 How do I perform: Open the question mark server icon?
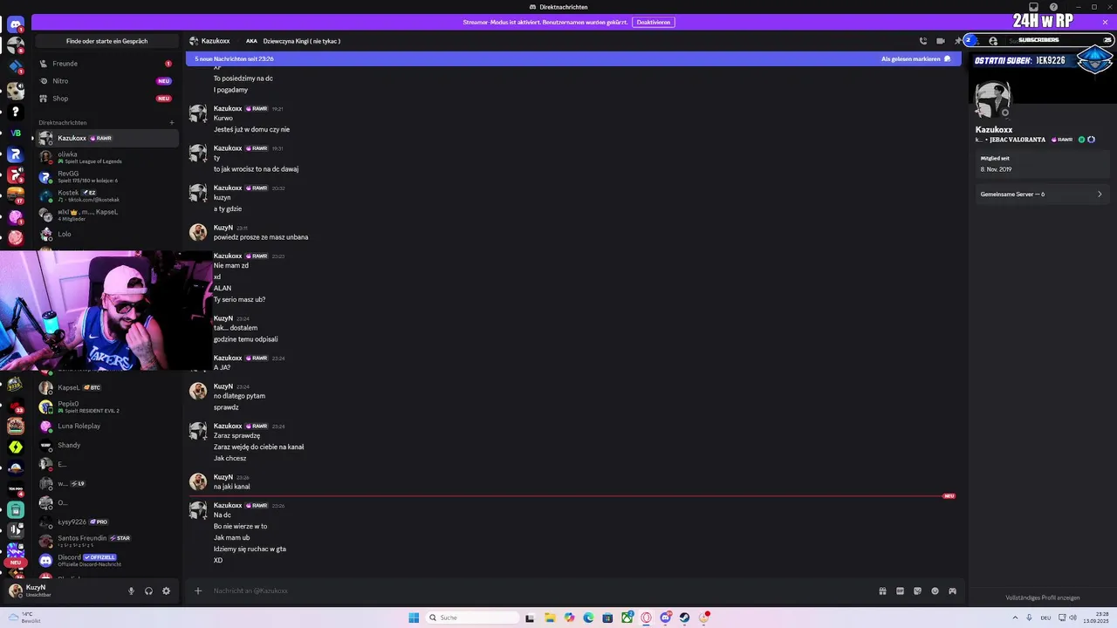click(x=16, y=112)
